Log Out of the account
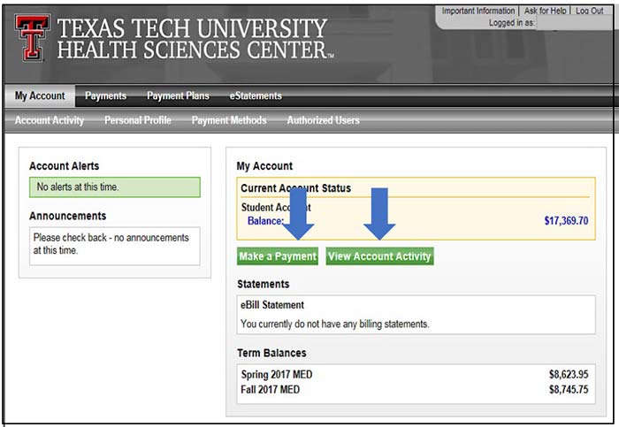Viewport: 619px width, 427px height. pos(590,11)
